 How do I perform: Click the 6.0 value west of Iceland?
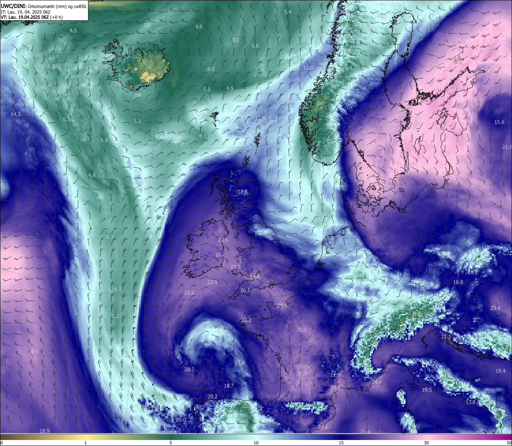(x=51, y=66)
